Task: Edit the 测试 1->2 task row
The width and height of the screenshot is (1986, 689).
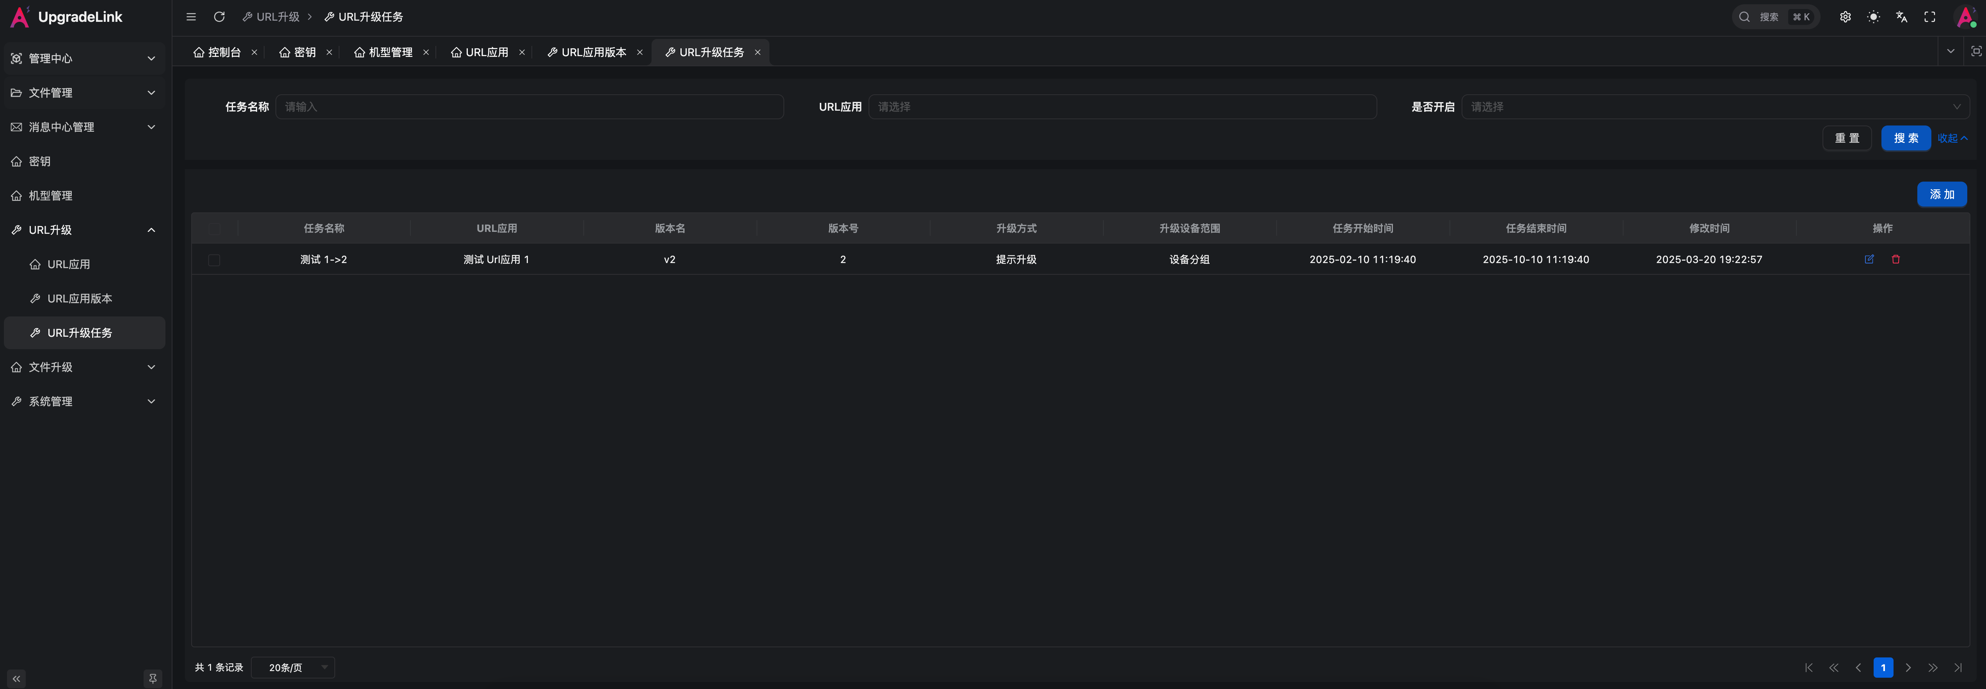Action: click(1869, 260)
